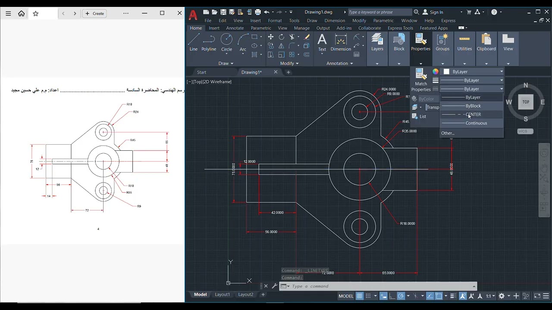Image resolution: width=552 pixels, height=310 pixels.
Task: Click the Rectangle tool icon
Action: click(254, 37)
